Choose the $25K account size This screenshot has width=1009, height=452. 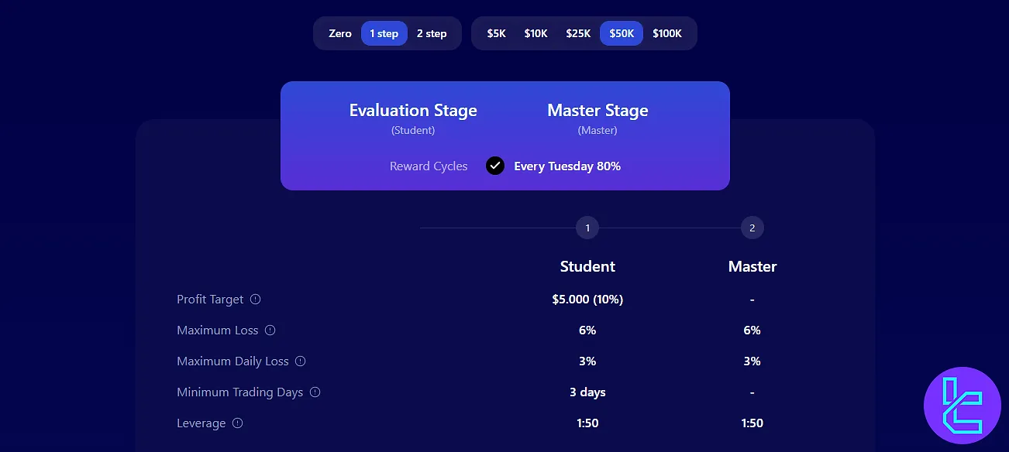click(578, 33)
